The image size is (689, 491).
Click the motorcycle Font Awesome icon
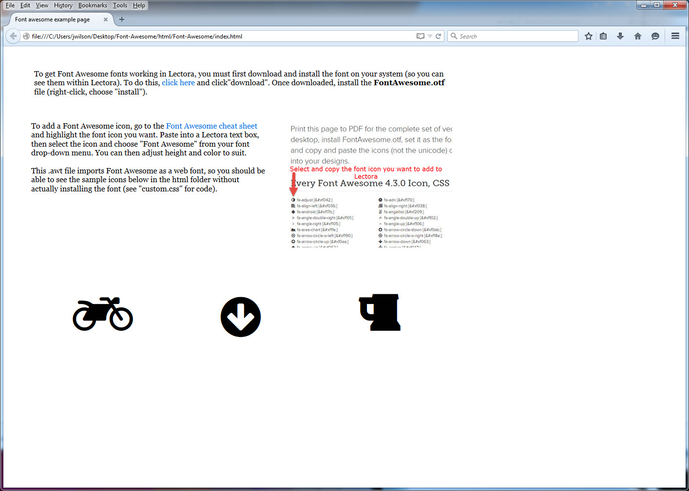pos(103,314)
